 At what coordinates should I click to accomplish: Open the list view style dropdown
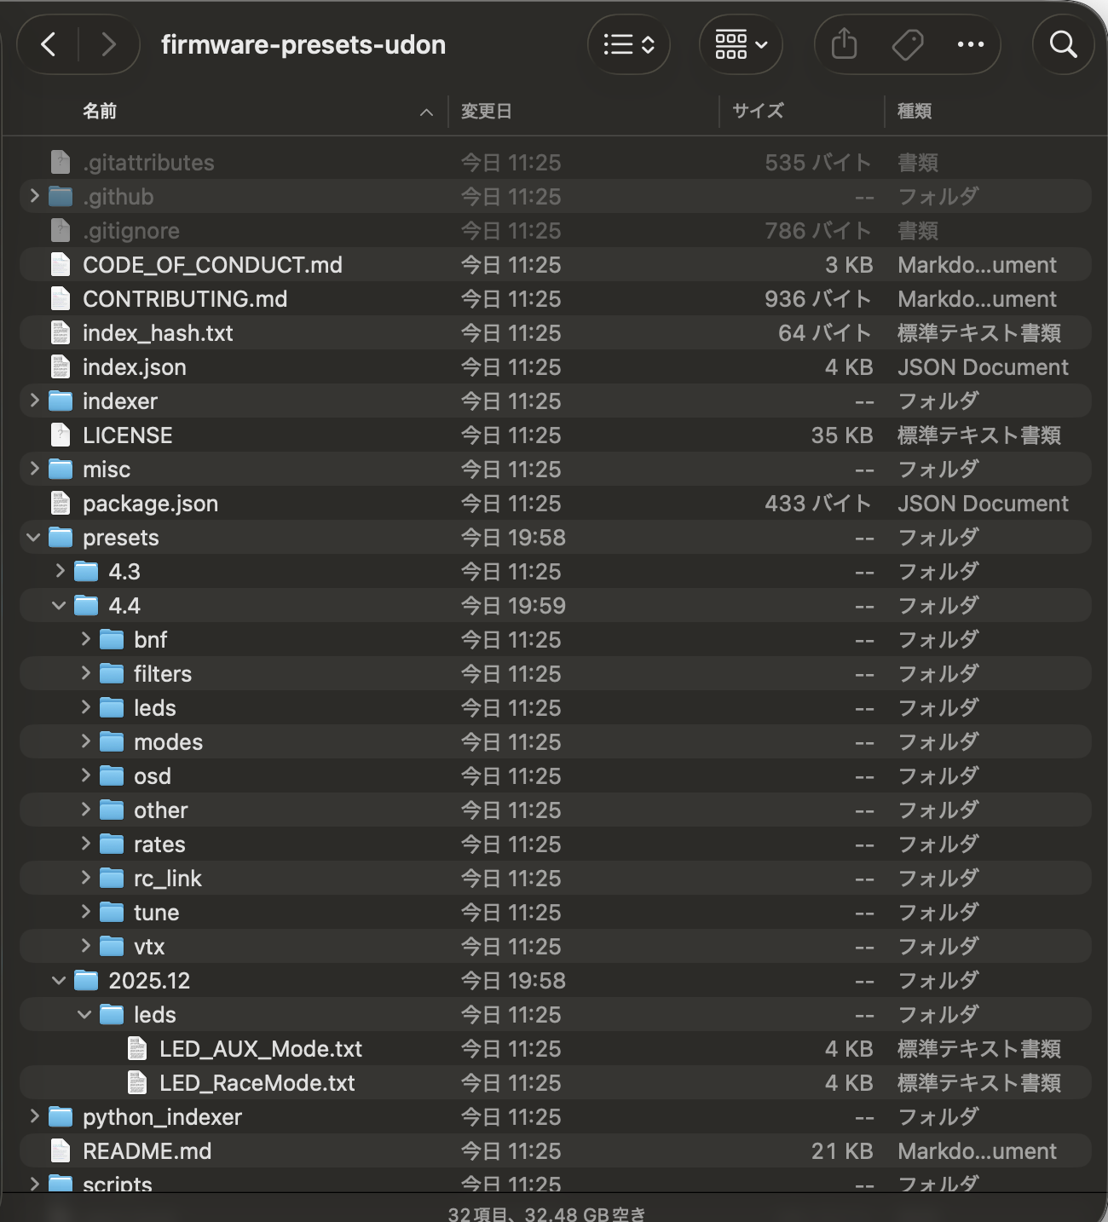[629, 44]
